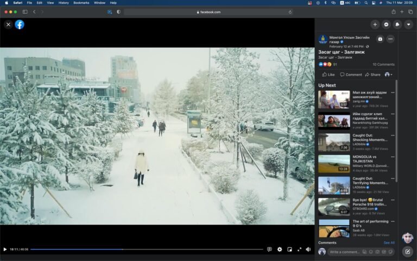Screen dimensions: 417x261
Task: Open the Bookmarks menu in menu bar
Action: click(81, 3)
